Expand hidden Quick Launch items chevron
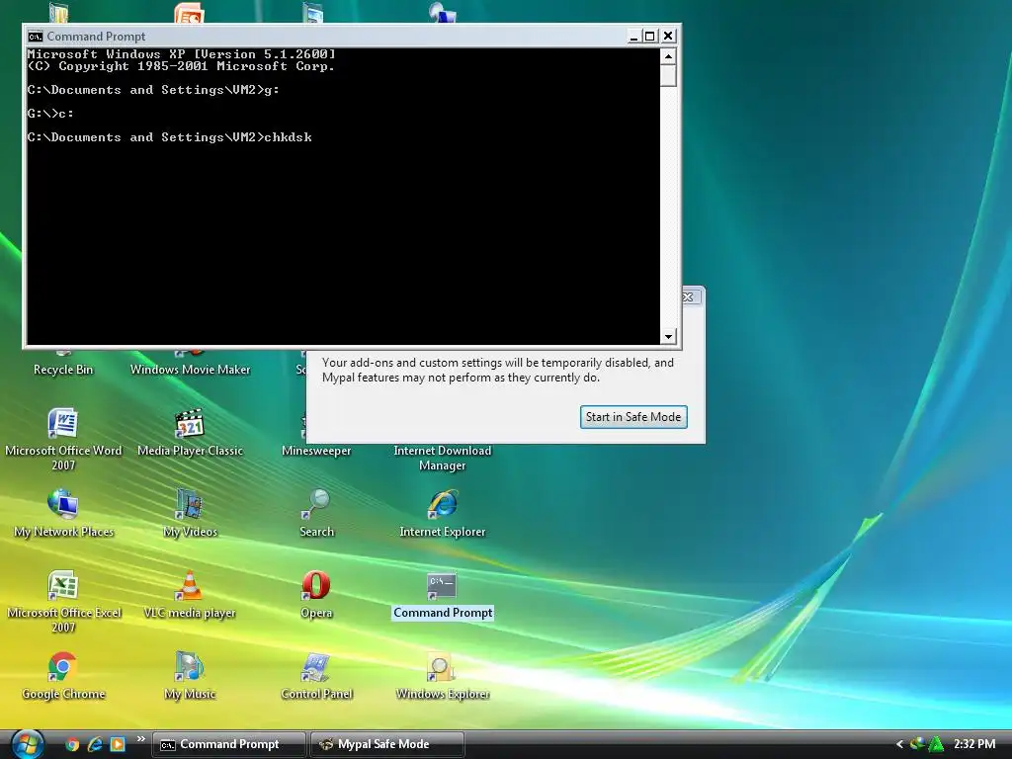The width and height of the screenshot is (1012, 759). coord(140,739)
